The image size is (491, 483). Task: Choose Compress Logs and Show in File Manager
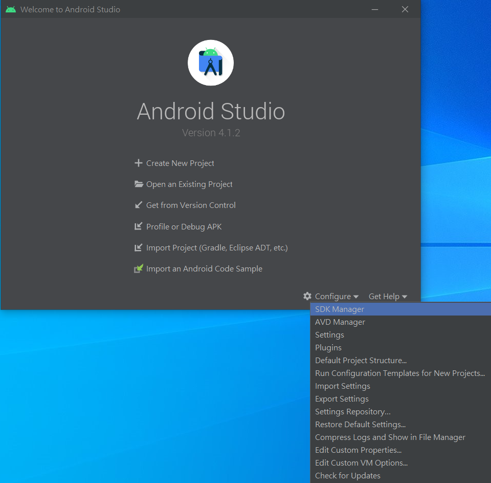click(400, 437)
